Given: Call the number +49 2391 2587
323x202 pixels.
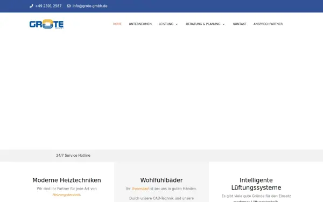Looking at the screenshot, I should tap(48, 6).
